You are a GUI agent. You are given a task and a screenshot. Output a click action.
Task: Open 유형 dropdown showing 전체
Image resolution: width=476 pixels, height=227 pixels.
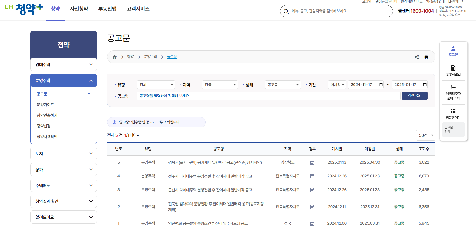tap(156, 85)
